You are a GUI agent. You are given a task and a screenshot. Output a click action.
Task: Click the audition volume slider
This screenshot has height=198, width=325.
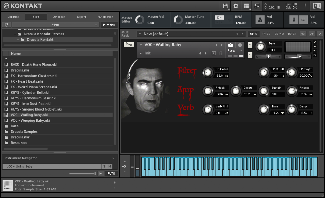click(x=82, y=174)
